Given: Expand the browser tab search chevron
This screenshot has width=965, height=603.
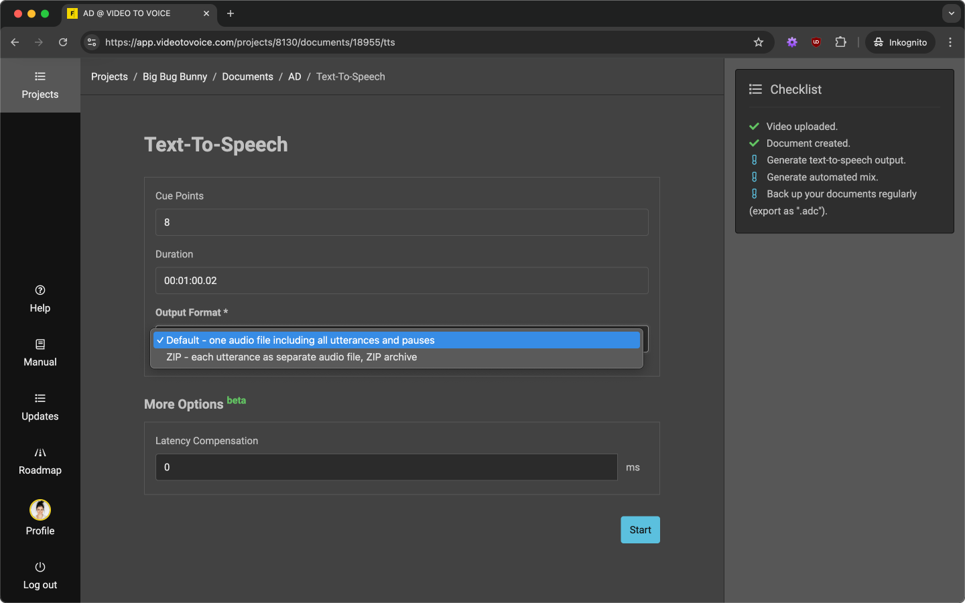Looking at the screenshot, I should point(951,13).
